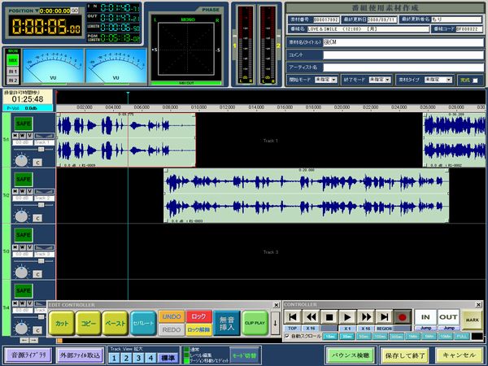Skip to start with the first transport button
488x366 pixels.
point(293,316)
